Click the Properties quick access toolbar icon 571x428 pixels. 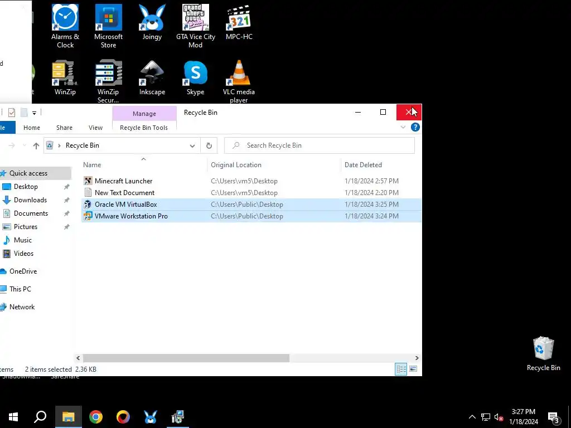coord(12,113)
